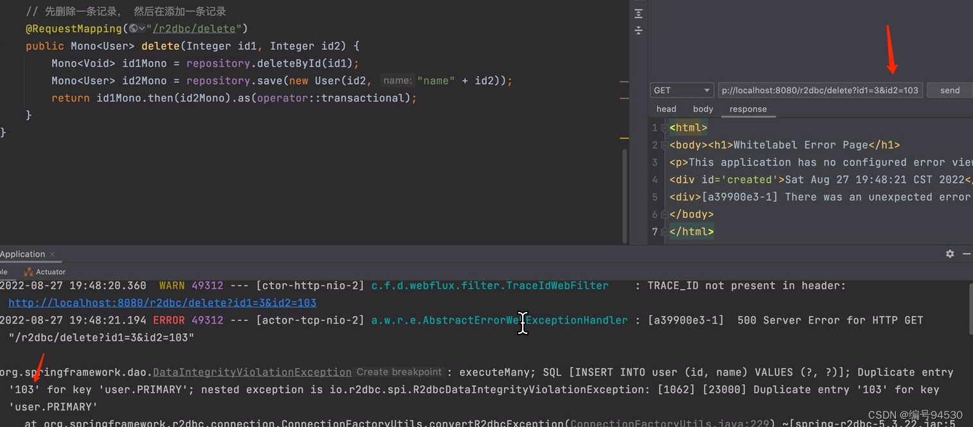Click the closing body fold marker on line 6
This screenshot has height=427, width=973.
coord(665,214)
